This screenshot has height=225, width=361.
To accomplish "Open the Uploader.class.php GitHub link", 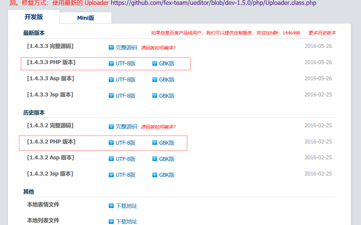I will 213,3.
